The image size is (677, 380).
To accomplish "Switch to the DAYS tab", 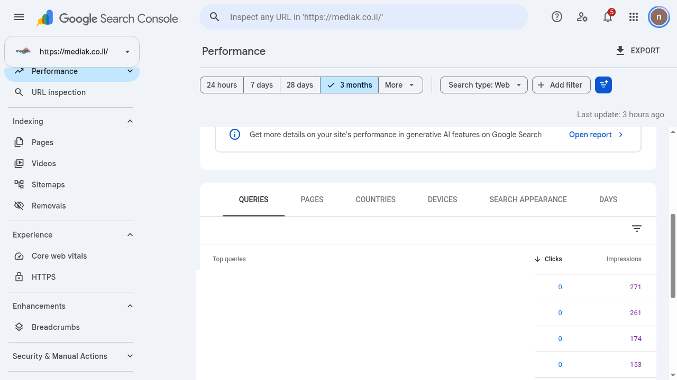I will [x=608, y=199].
